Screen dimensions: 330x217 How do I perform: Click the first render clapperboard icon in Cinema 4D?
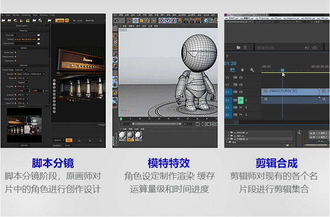click(x=187, y=21)
